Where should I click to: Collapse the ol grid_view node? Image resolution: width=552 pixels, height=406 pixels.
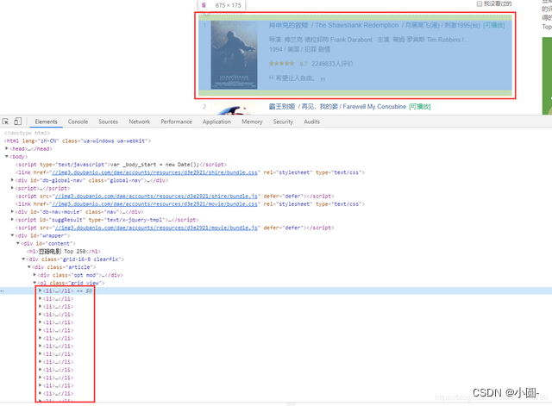[34, 283]
